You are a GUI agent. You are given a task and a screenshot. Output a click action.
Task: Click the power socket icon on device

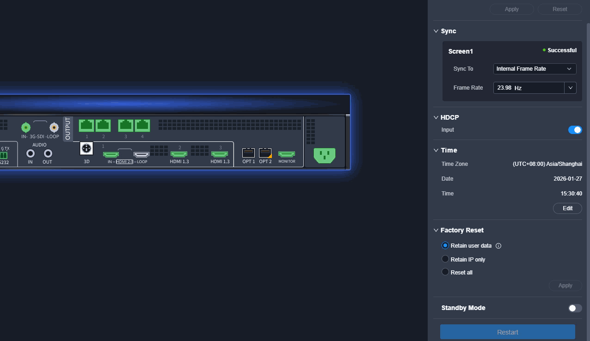[x=325, y=155]
